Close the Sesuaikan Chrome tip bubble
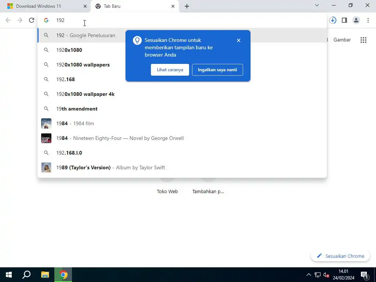This screenshot has width=376, height=282. click(x=238, y=40)
